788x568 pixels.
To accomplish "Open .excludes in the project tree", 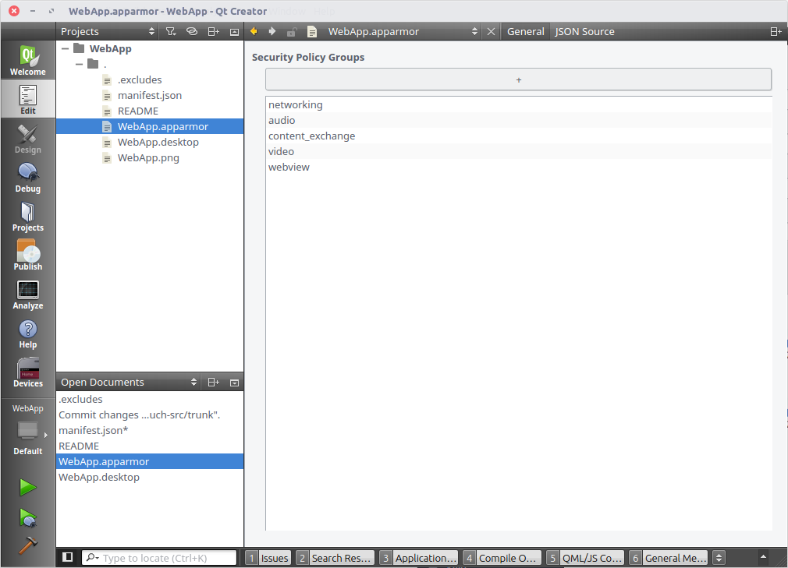I will click(x=139, y=79).
